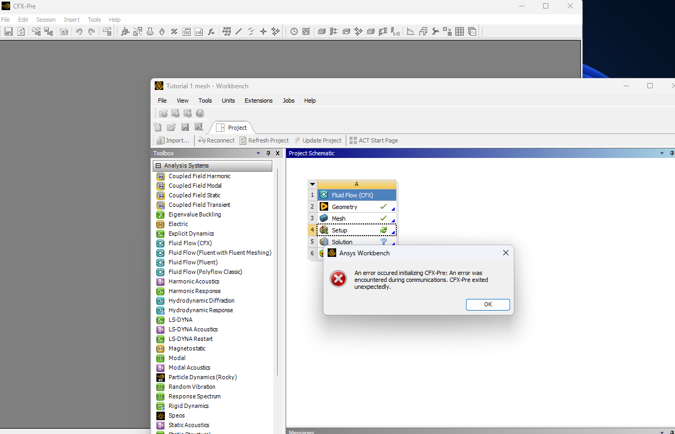Collapse the Analysis Systems section
The image size is (675, 434).
tap(158, 165)
